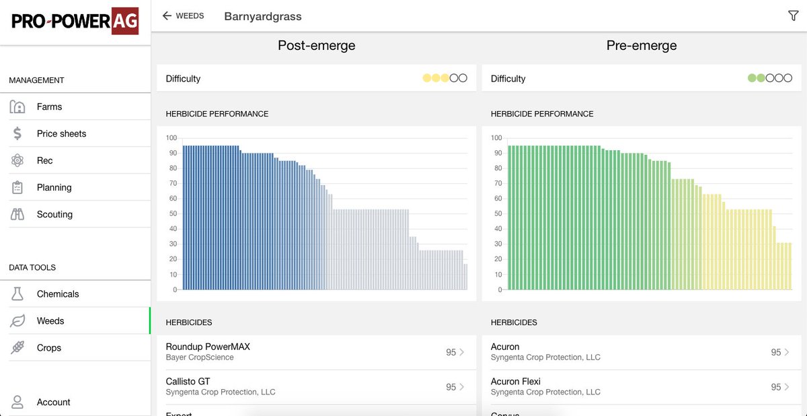The width and height of the screenshot is (807, 416).
Task: Click the Pre-emerge herbicide performance chart
Action: click(x=642, y=214)
